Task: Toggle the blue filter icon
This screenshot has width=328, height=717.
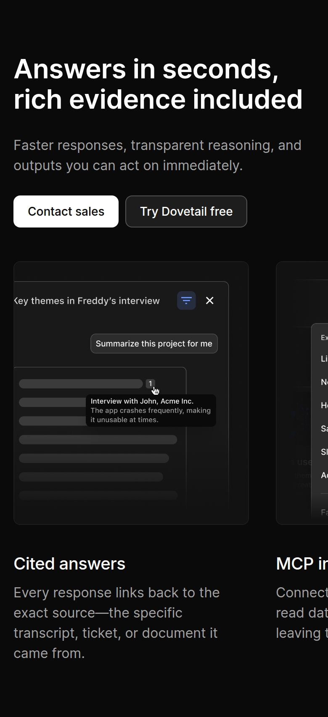Action: (x=186, y=300)
